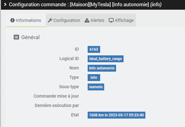Screen dimensions: 185x127
Task: Click the info type badge
Action: 94,78
